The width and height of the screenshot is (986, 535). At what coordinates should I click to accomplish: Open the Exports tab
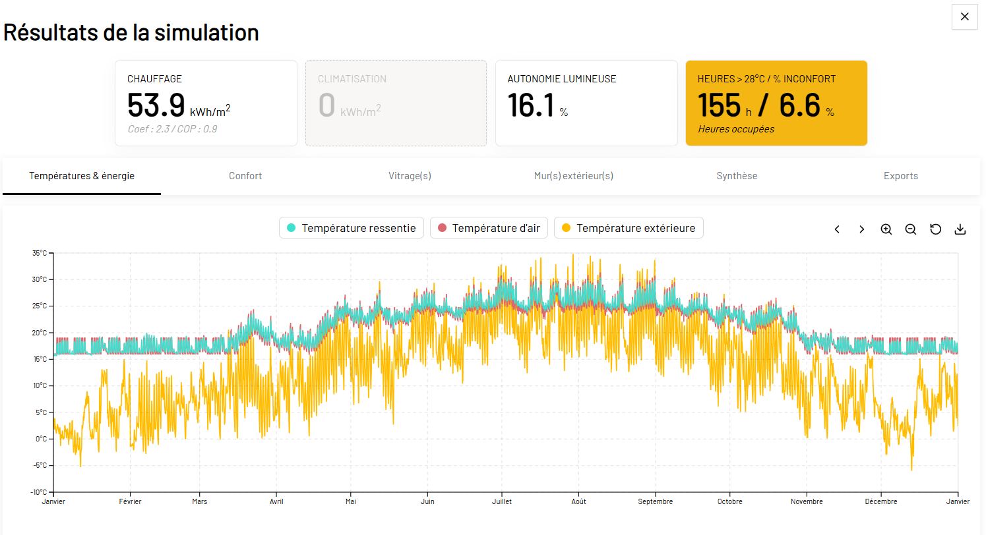click(901, 176)
